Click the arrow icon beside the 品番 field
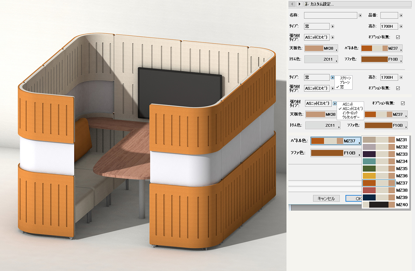 pyautogui.click(x=401, y=15)
